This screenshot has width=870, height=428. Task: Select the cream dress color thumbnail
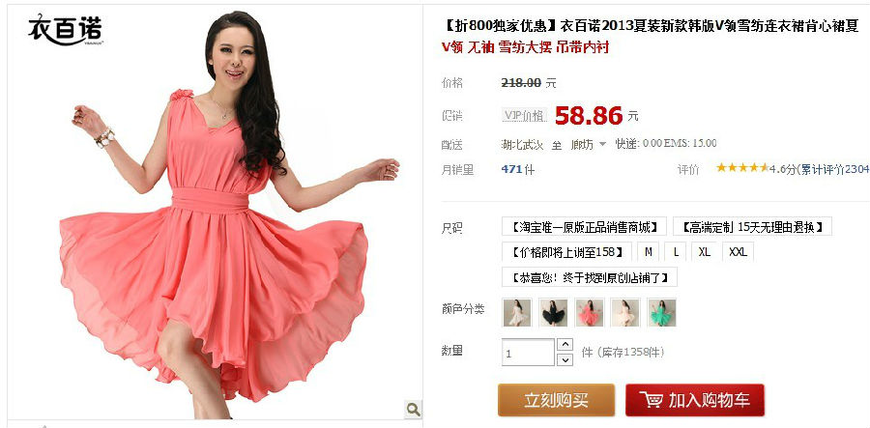[625, 312]
